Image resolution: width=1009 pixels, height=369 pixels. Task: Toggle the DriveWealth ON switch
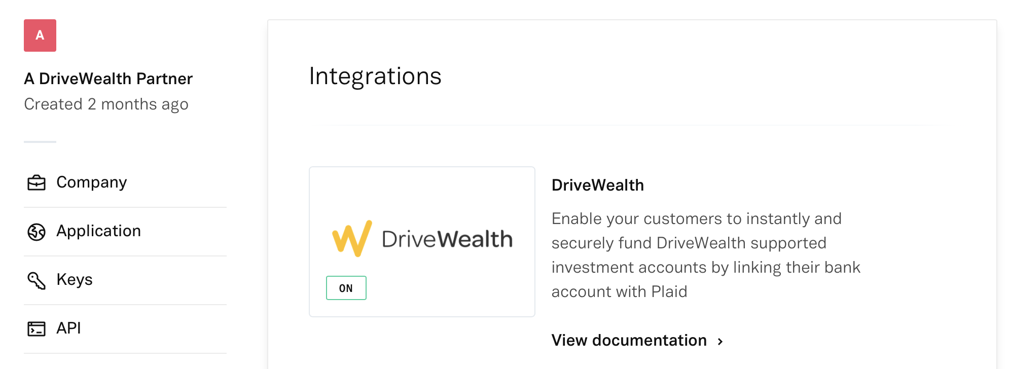click(346, 288)
